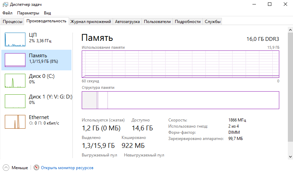Open the Параметры menu
The height and width of the screenshot is (176, 293).
(x=28, y=13)
